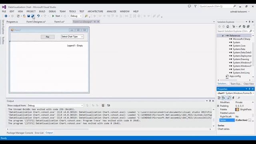Open the chart1 object selector dropdown
The image size is (256, 144).
point(253,93)
